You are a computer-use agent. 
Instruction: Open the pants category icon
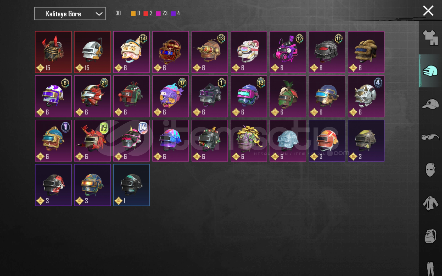click(430, 268)
